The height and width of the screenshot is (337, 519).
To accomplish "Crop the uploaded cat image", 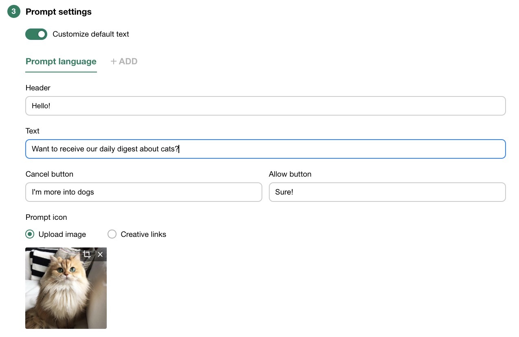I will 87,255.
